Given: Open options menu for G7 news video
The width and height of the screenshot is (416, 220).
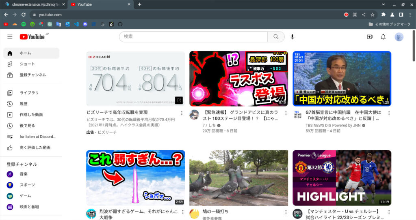Looking at the screenshot, I should (x=388, y=113).
